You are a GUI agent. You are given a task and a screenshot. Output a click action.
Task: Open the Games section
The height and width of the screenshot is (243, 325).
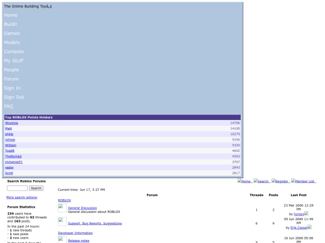(12, 33)
